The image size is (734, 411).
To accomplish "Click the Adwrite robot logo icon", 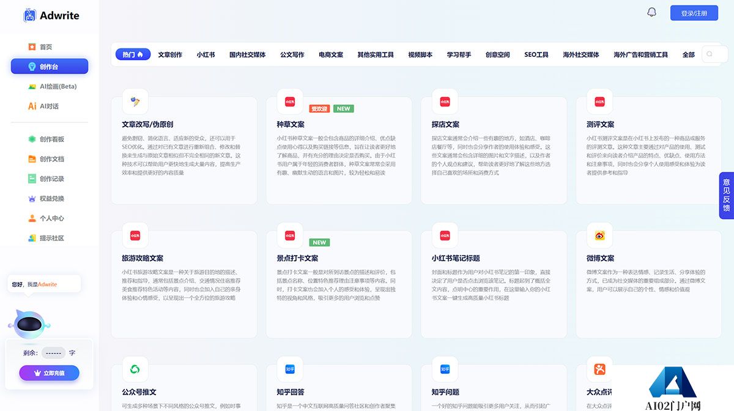I will [x=30, y=16].
